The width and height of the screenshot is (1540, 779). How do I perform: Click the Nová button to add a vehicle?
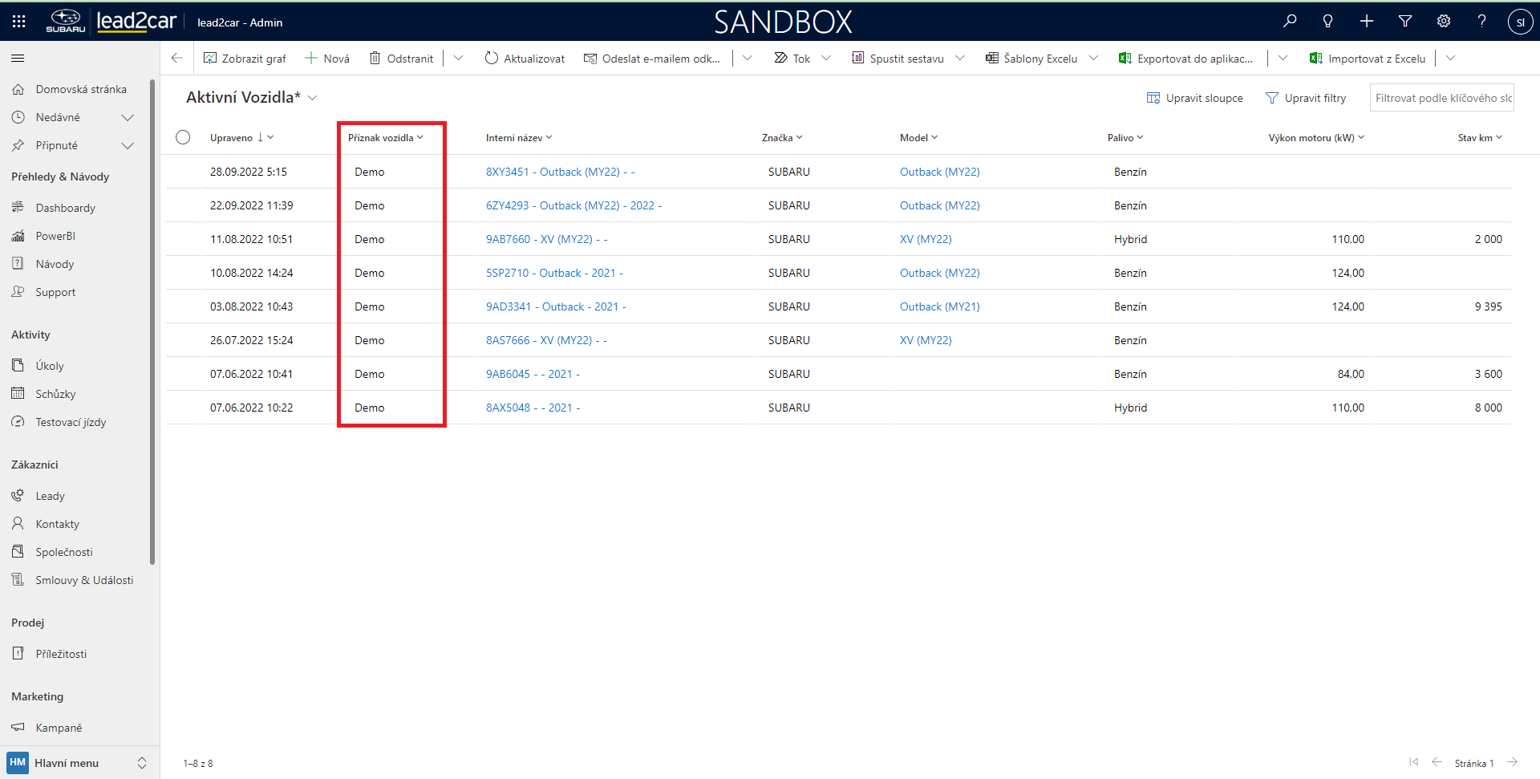pos(327,58)
